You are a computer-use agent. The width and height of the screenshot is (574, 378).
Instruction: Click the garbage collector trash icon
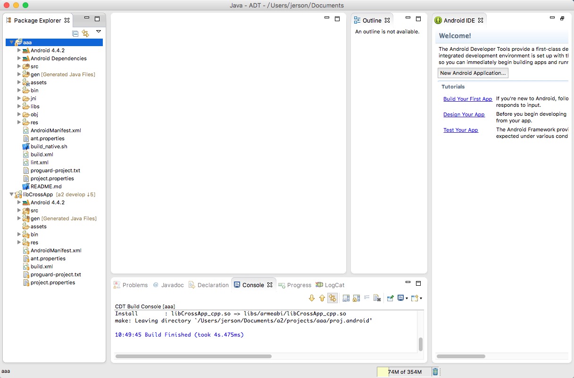coord(435,372)
